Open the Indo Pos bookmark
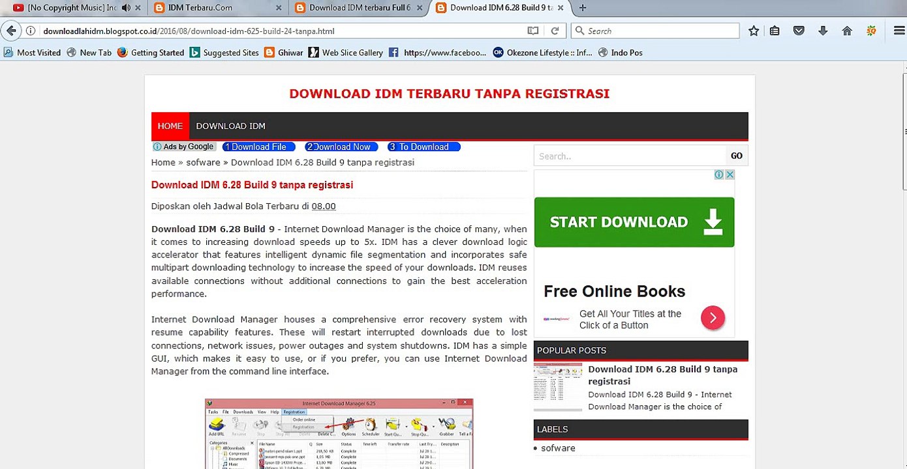The width and height of the screenshot is (907, 469). pos(621,53)
